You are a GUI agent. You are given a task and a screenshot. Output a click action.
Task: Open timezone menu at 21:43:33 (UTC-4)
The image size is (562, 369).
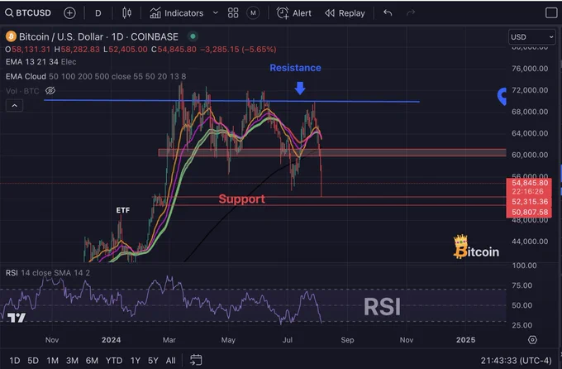[516, 361]
